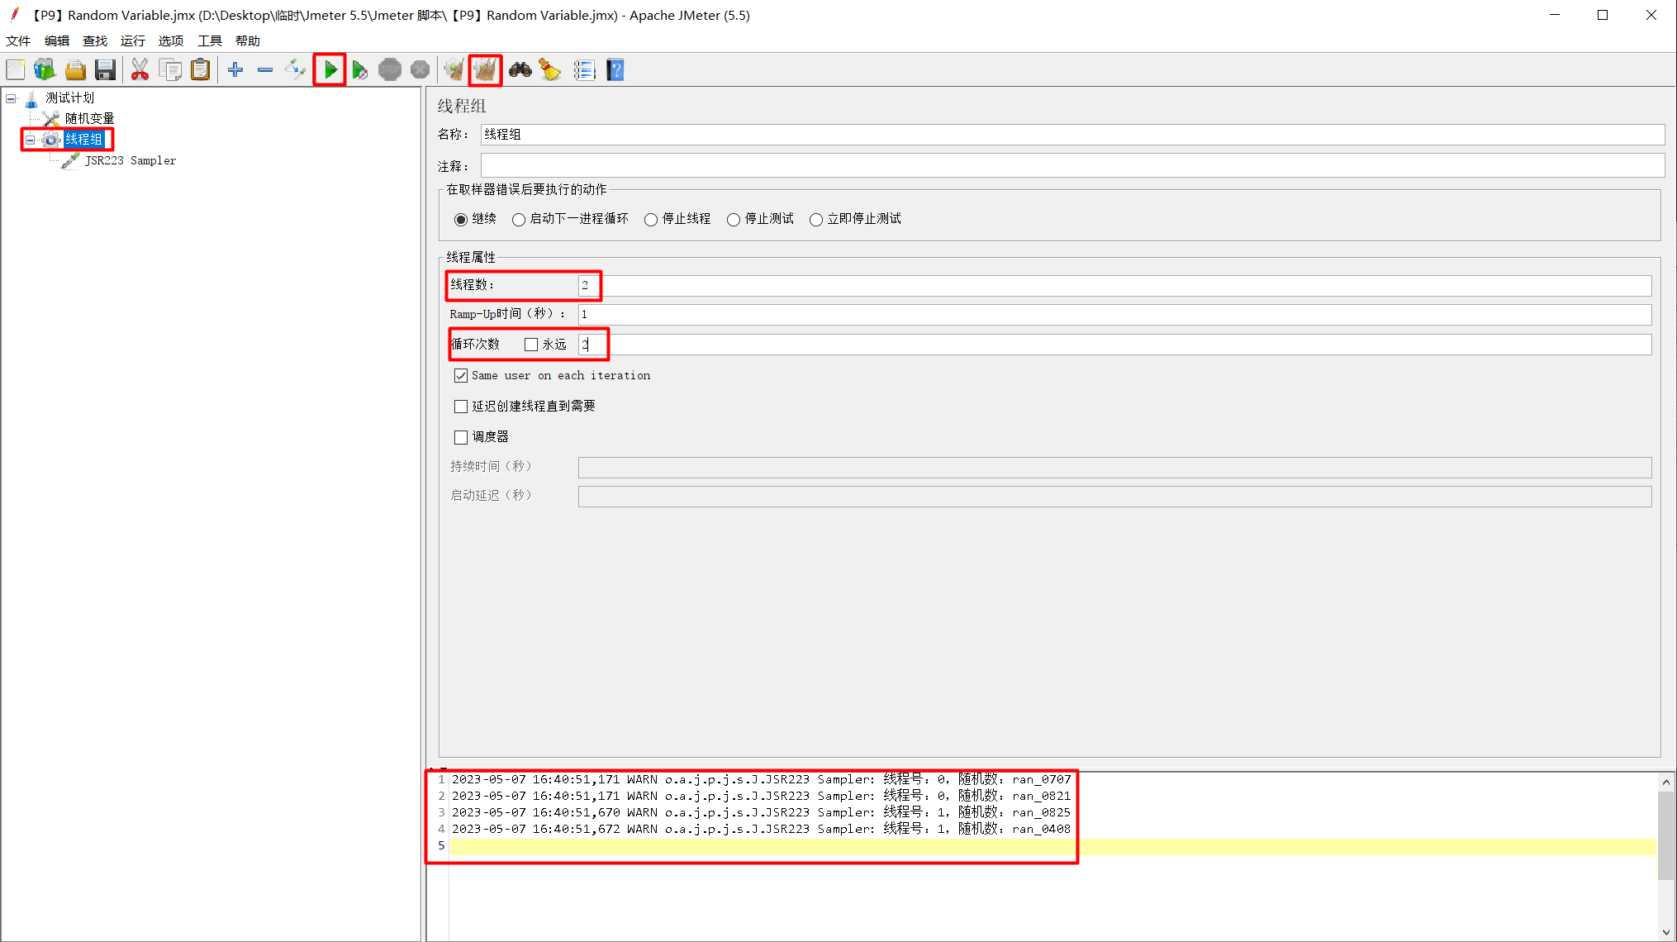The height and width of the screenshot is (942, 1677).
Task: Select the JSR223 Sampler tree item
Action: 131,159
